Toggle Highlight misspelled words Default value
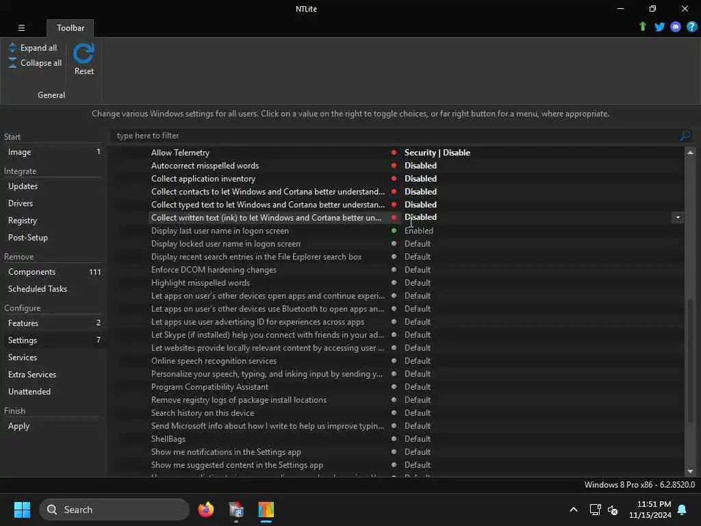Viewport: 701px width, 526px height. click(418, 283)
